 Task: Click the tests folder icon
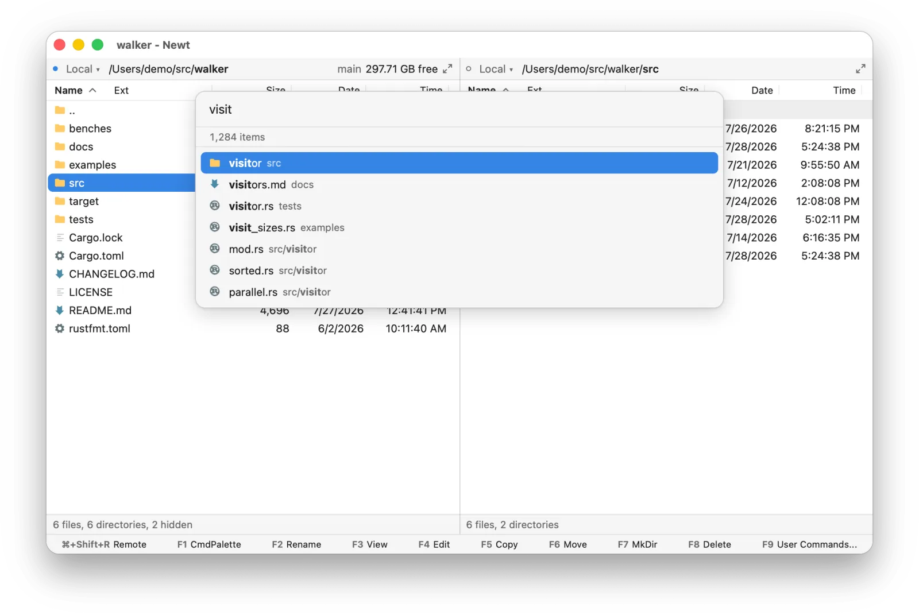click(x=60, y=219)
